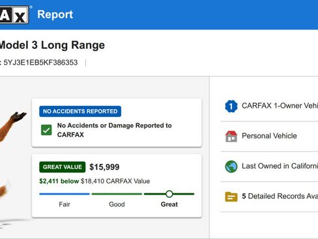Click the NO ACCIDENTS REPORTED badge

point(80,111)
